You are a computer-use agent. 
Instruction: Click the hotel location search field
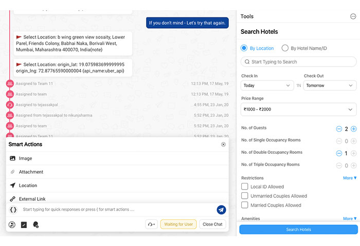point(298,61)
